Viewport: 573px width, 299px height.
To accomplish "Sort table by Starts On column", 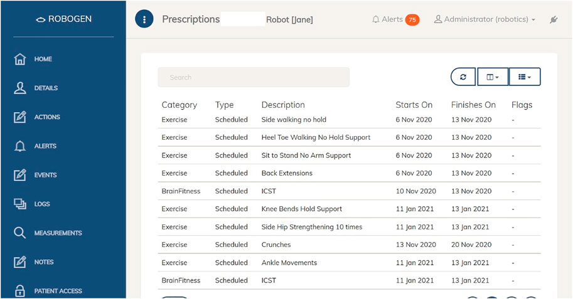I will click(414, 105).
